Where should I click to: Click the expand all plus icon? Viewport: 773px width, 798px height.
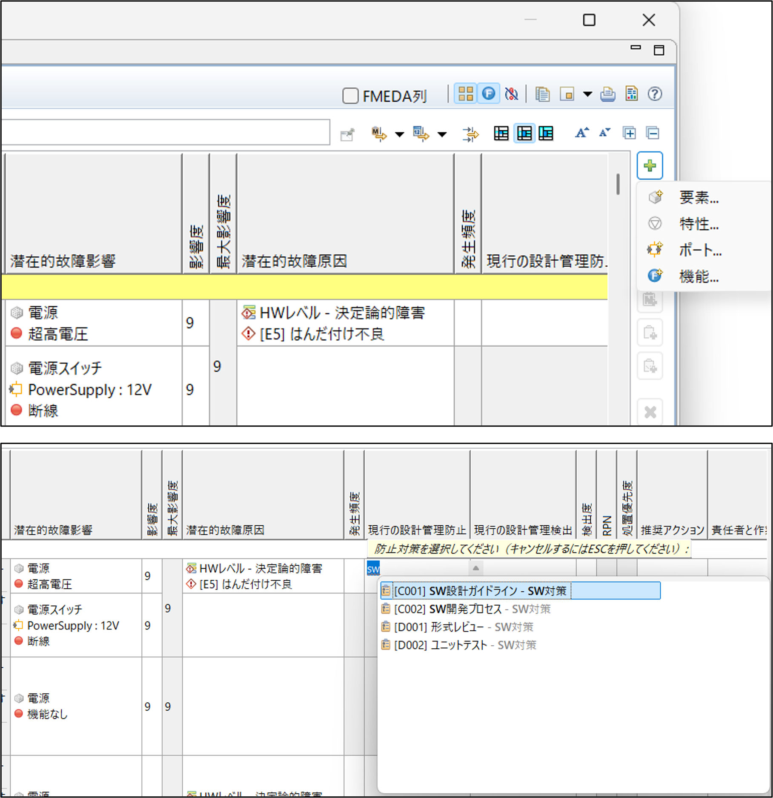pos(629,133)
